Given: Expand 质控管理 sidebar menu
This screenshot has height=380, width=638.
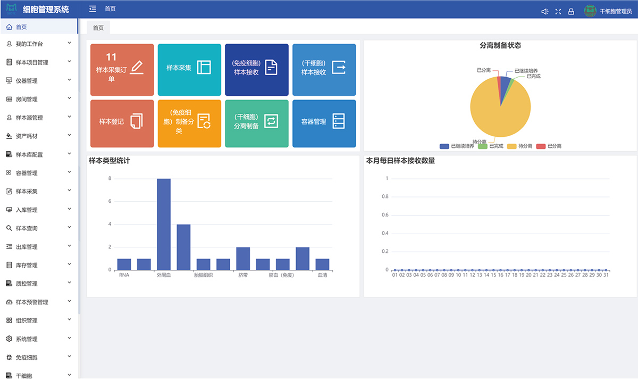Looking at the screenshot, I should pyautogui.click(x=39, y=284).
